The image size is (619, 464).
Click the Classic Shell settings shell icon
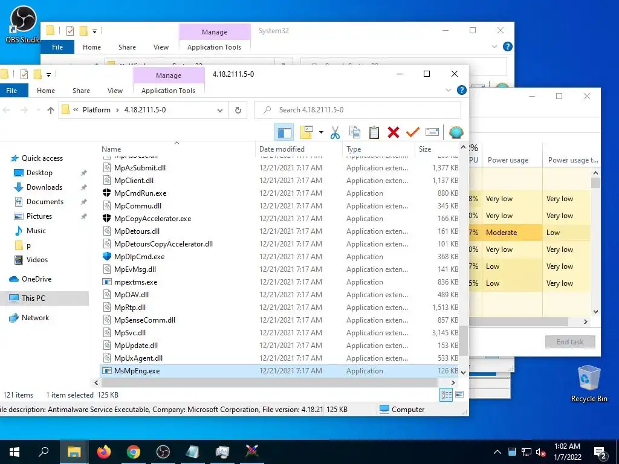click(x=456, y=132)
